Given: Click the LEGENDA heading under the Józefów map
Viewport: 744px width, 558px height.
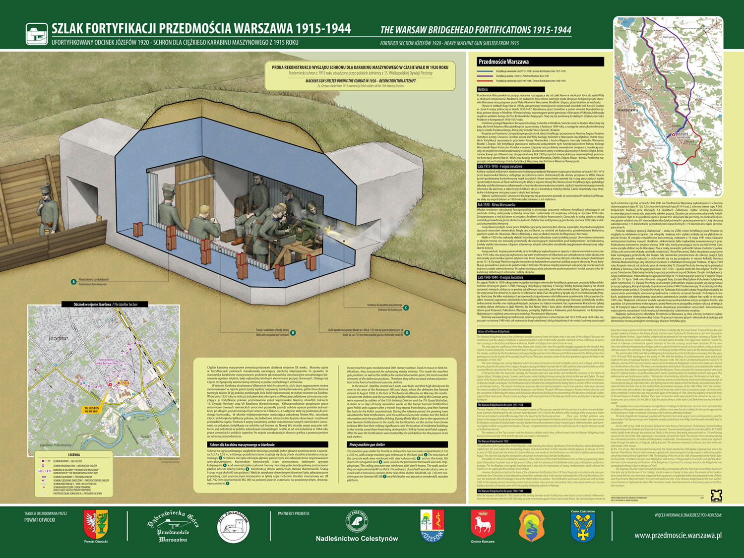Looking at the screenshot, I should coord(74,455).
